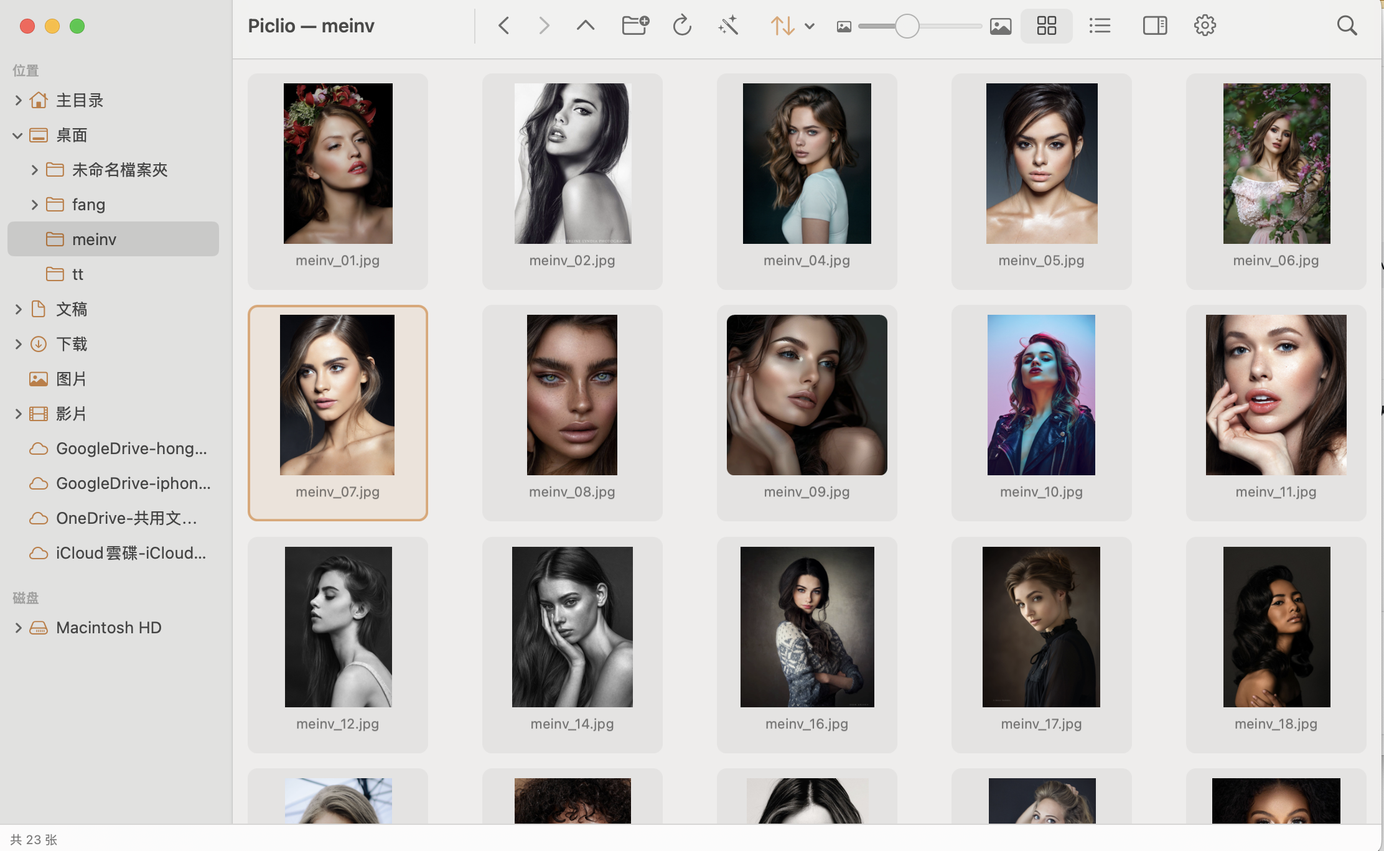Select thumbnail meinv_14.jpg
Screen dimensions: 1384x851
coord(573,645)
